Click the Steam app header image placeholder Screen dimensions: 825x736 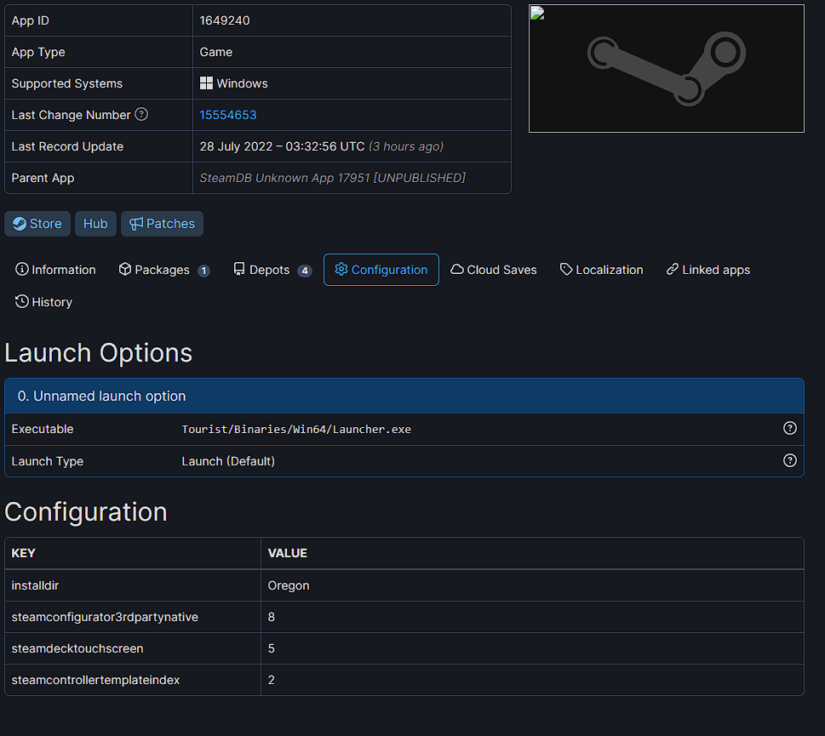point(666,69)
